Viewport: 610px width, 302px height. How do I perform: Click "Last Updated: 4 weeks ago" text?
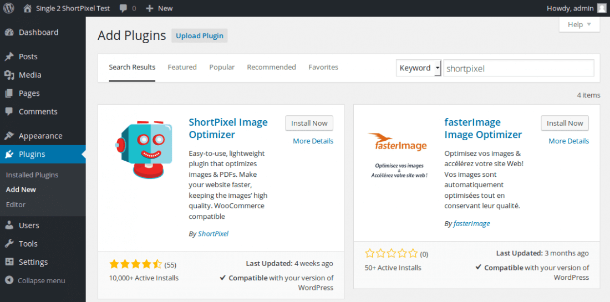[x=289, y=263]
